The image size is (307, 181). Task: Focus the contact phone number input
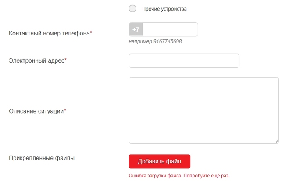pos(170,29)
